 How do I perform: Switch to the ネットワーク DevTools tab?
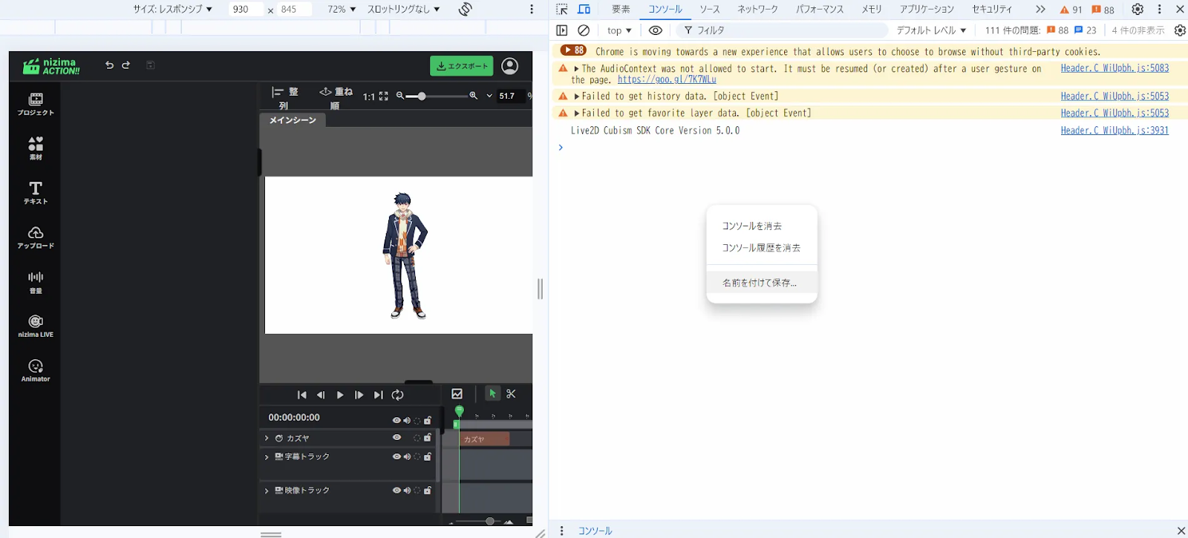point(757,9)
